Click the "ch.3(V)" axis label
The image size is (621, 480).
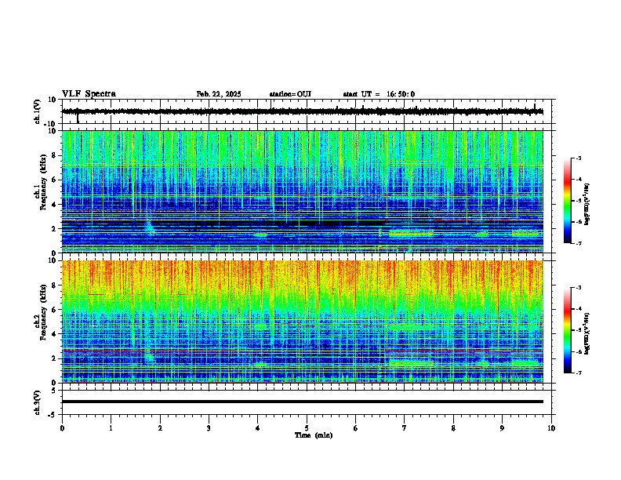point(38,403)
